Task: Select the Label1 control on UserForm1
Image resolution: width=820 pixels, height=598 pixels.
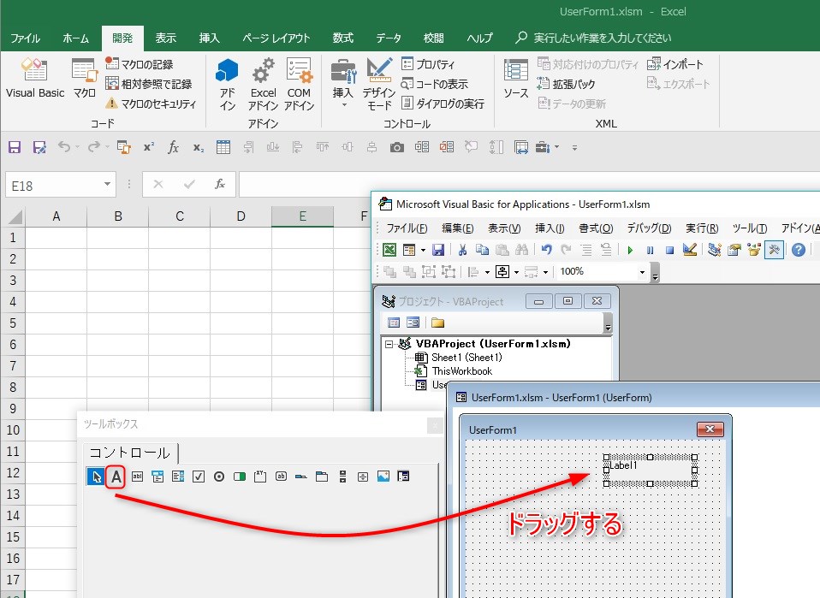Action: pos(650,471)
